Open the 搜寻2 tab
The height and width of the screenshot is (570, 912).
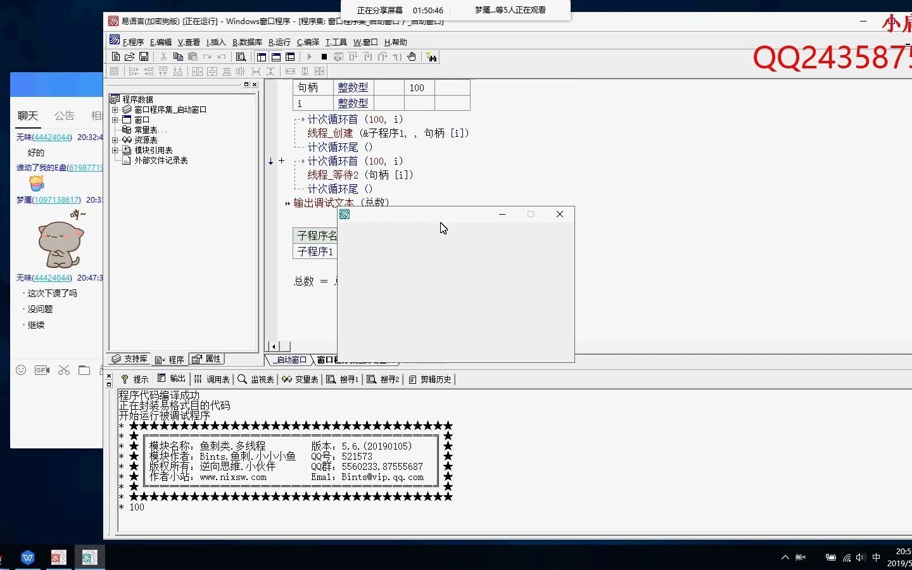[x=384, y=379]
